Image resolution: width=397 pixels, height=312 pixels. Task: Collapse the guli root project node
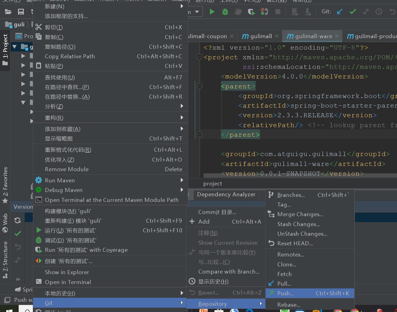(14, 47)
